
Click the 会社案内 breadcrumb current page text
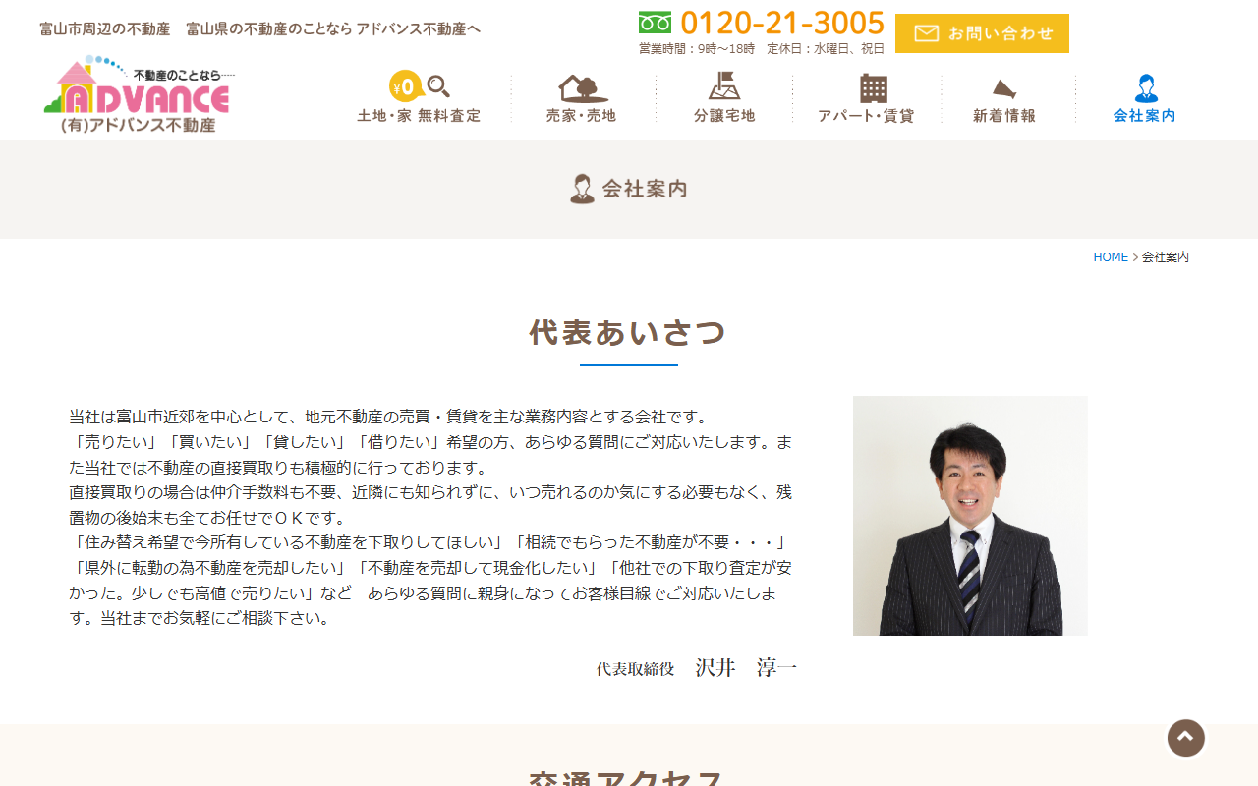(x=1166, y=257)
